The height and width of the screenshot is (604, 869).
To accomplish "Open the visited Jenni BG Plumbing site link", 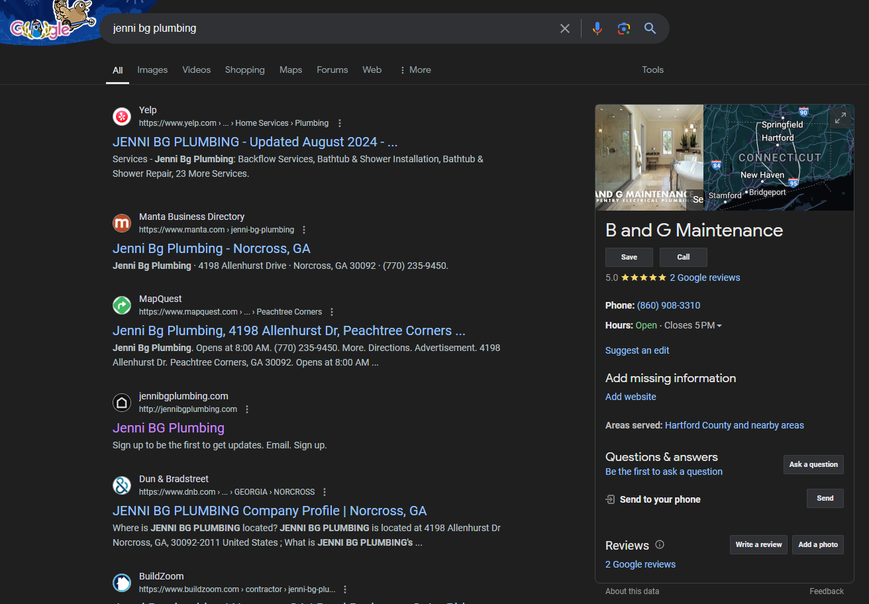I will [x=168, y=428].
